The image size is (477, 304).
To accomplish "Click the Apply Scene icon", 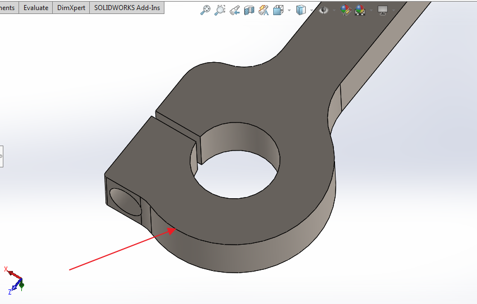I will (360, 10).
